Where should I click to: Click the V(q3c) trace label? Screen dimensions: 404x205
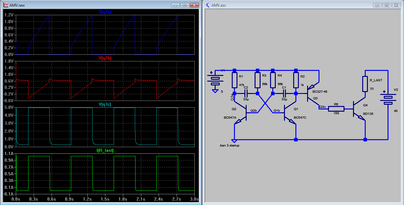pos(105,104)
